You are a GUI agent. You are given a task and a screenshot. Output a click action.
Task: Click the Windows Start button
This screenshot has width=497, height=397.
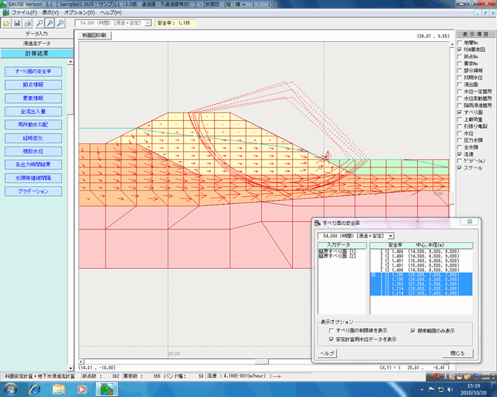[x=10, y=388]
